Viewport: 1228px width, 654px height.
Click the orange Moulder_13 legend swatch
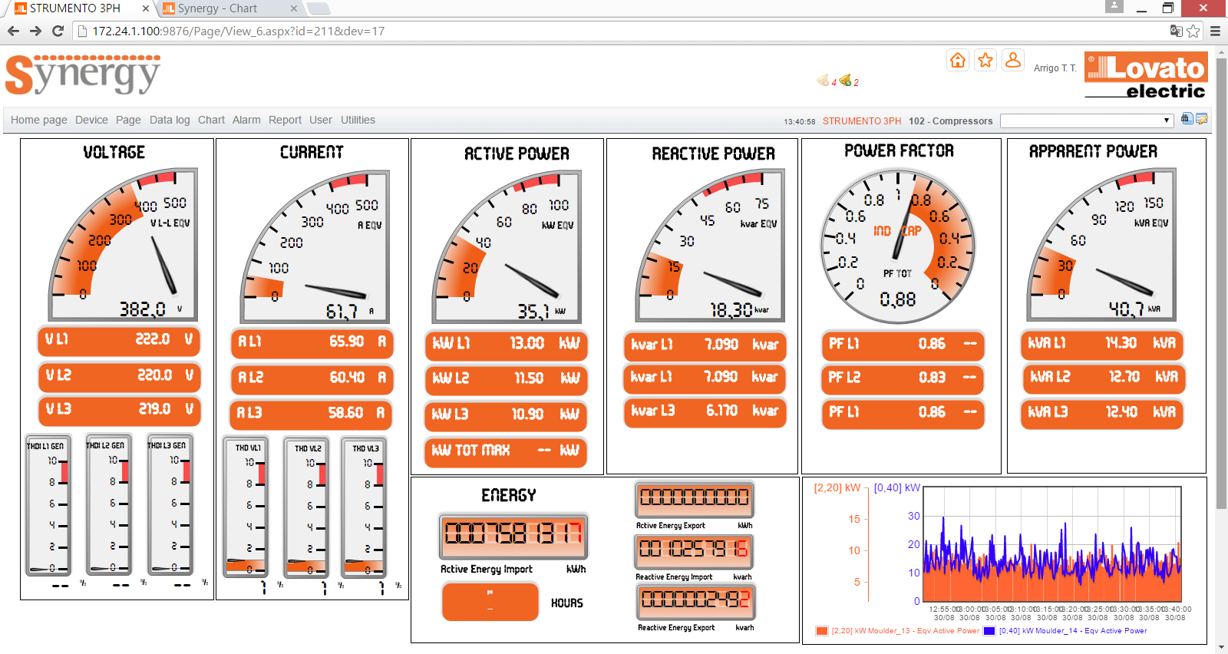tap(822, 631)
